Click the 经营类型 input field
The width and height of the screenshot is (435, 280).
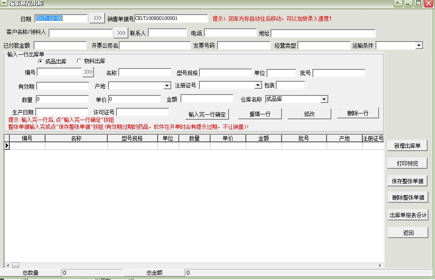[x=324, y=45]
